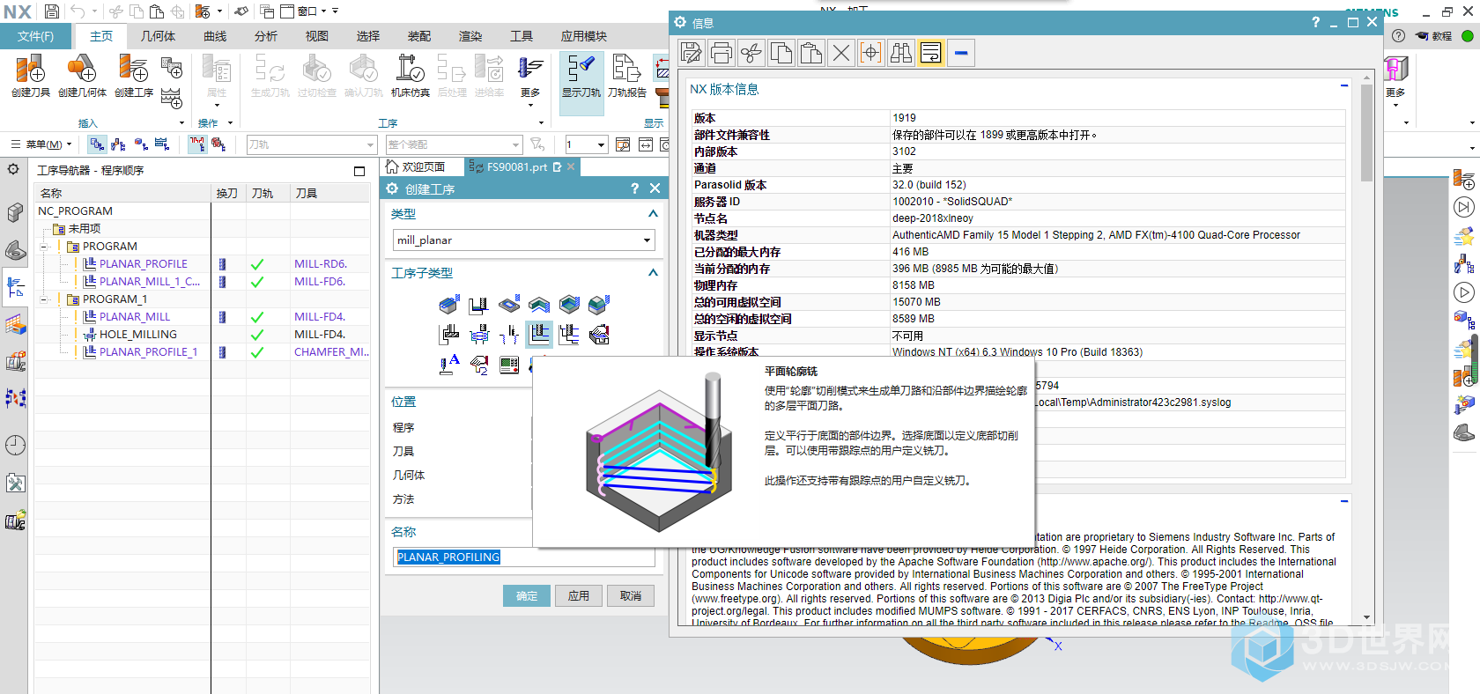Click the 应用 button

[579, 596]
